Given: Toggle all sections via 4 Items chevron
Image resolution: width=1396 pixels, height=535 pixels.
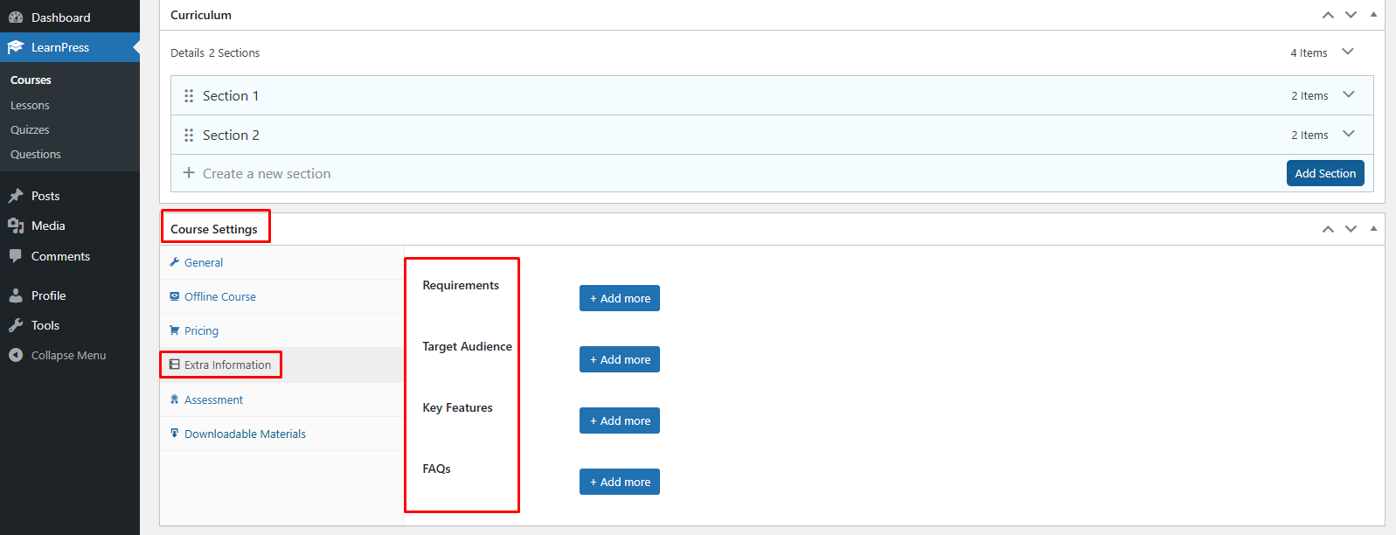Looking at the screenshot, I should pyautogui.click(x=1347, y=52).
